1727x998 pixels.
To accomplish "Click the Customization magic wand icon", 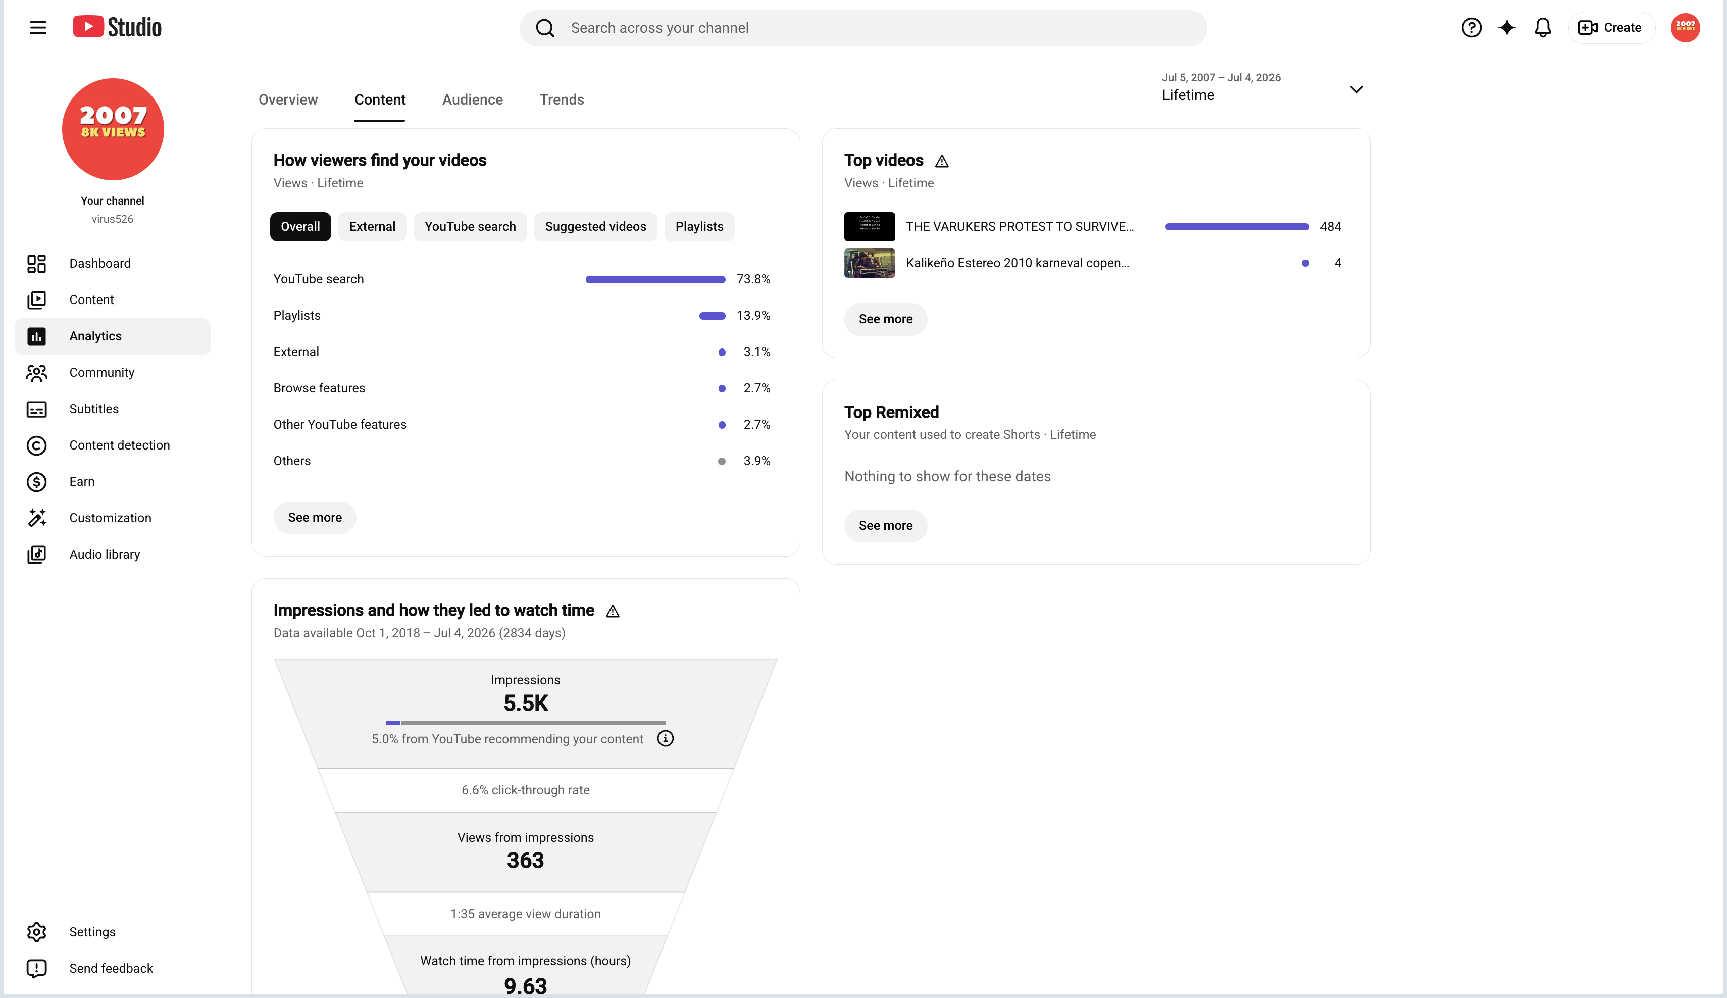I will pyautogui.click(x=36, y=518).
